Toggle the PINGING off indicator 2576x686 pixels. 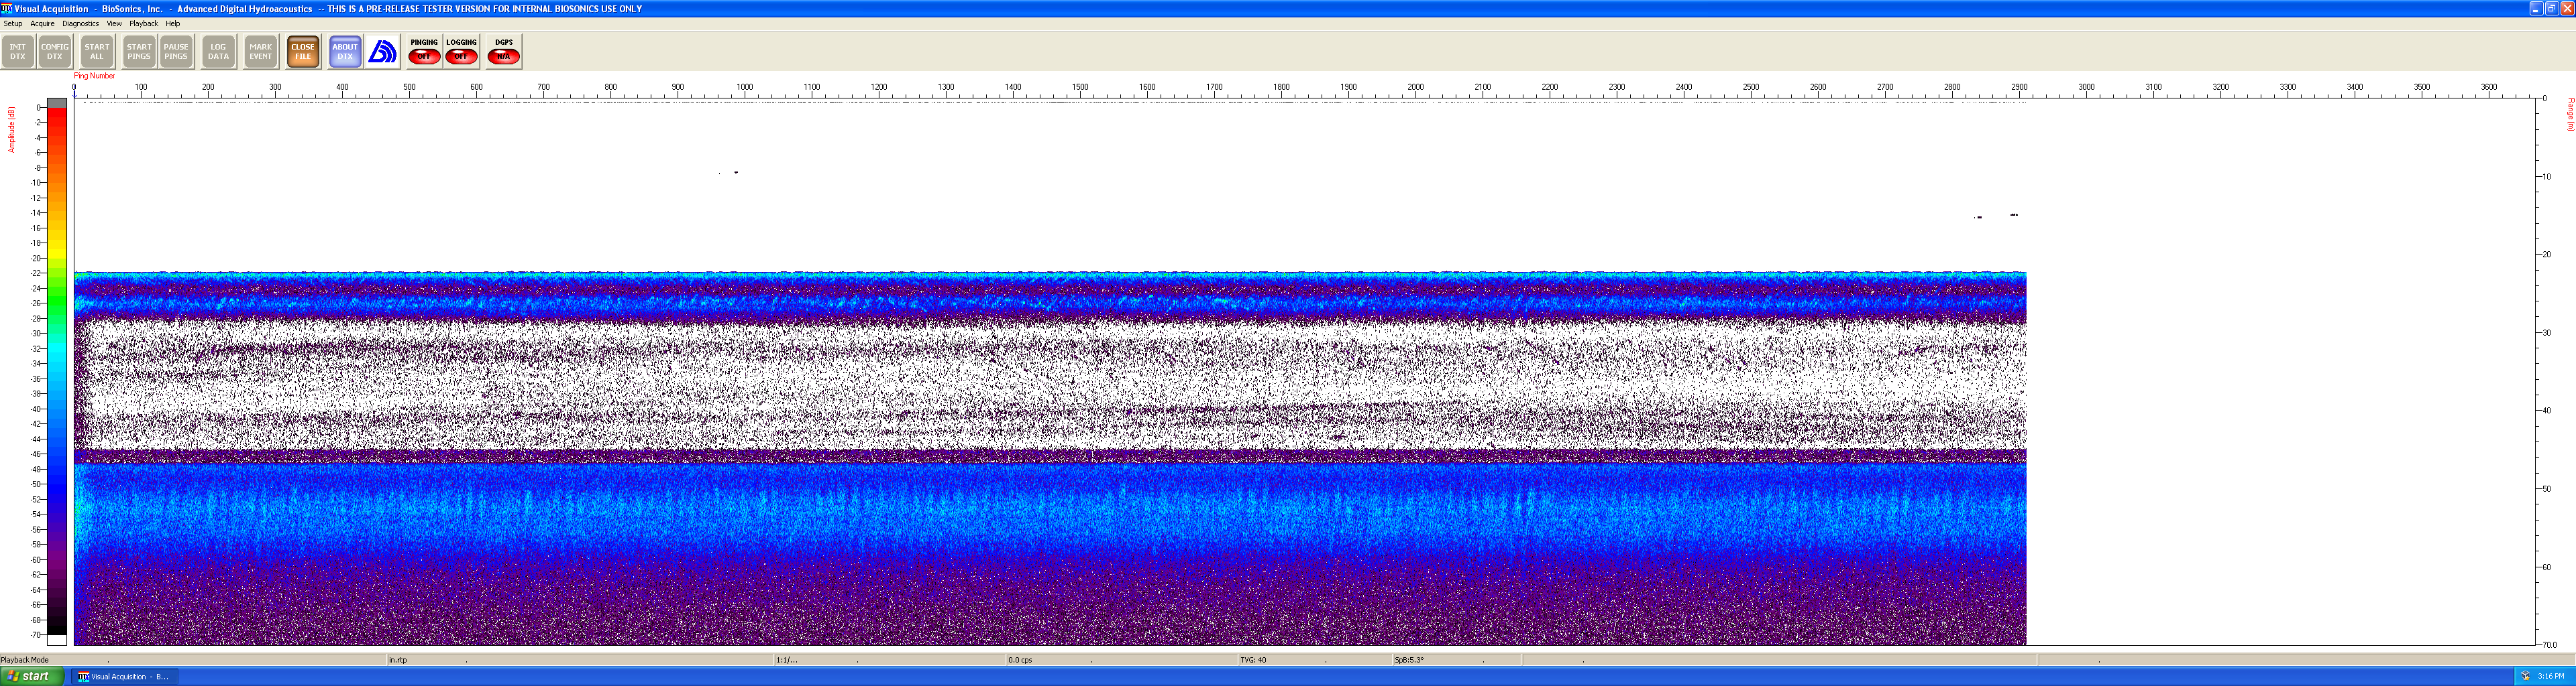tap(424, 56)
